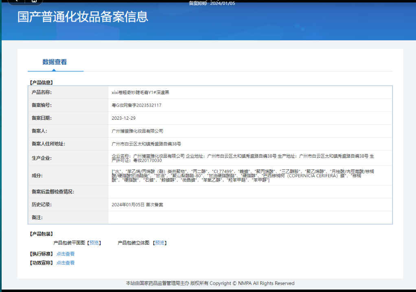Open the 数据查看 tab

tap(55, 62)
